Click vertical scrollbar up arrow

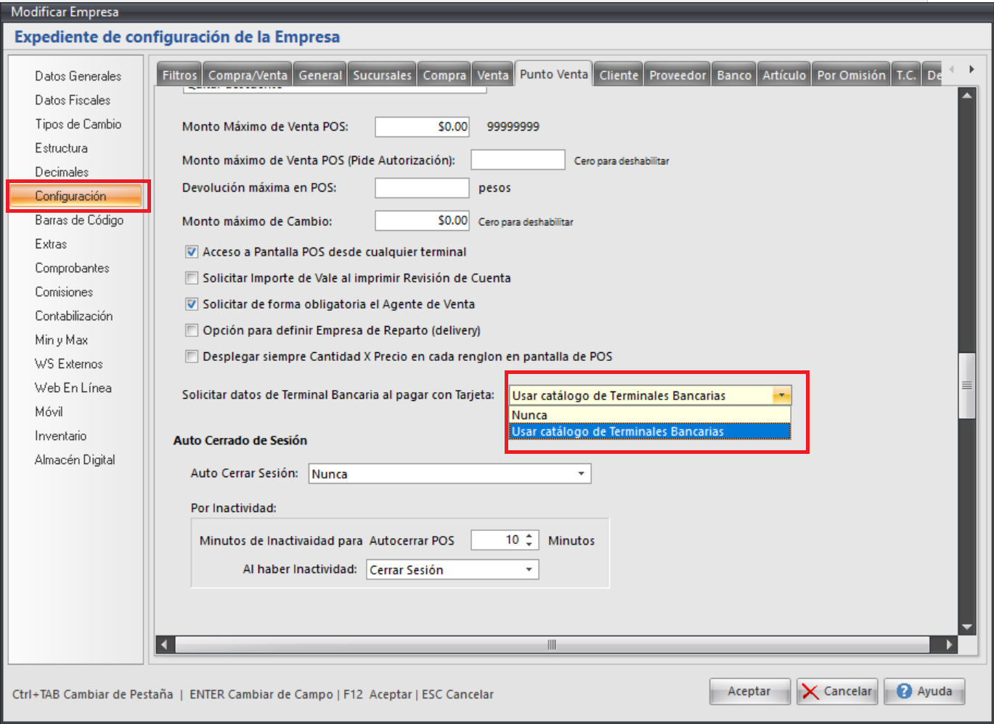coord(966,96)
